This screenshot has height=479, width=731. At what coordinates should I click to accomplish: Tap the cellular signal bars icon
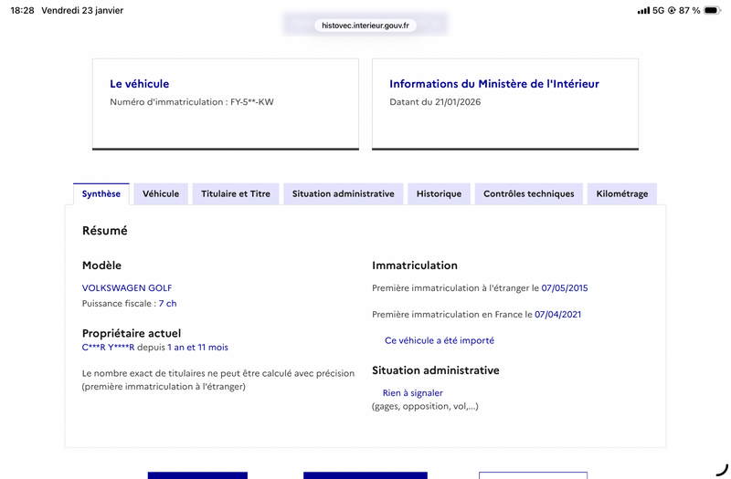pyautogui.click(x=643, y=11)
